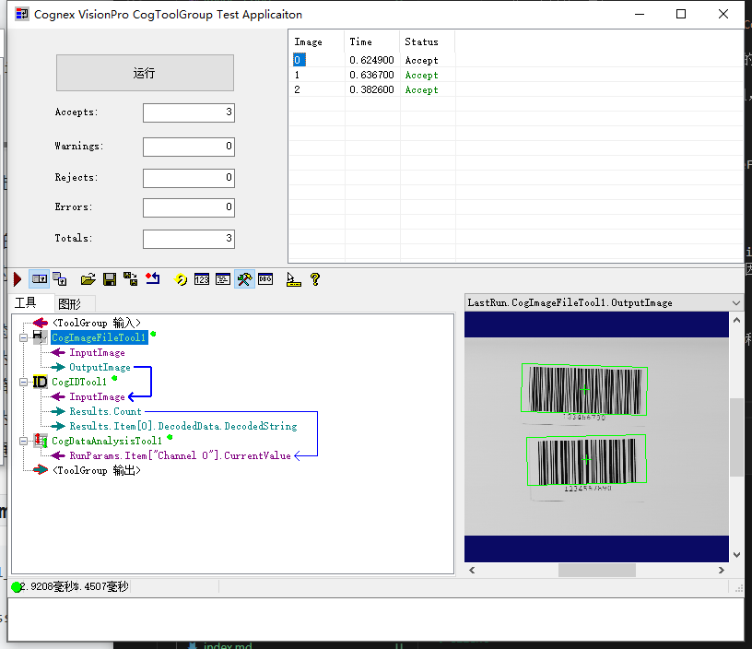Select the <ToolGroup 输出> tree item

pos(97,470)
